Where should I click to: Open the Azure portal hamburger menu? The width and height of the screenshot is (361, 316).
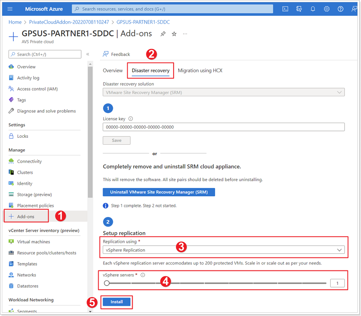pyautogui.click(x=10, y=9)
